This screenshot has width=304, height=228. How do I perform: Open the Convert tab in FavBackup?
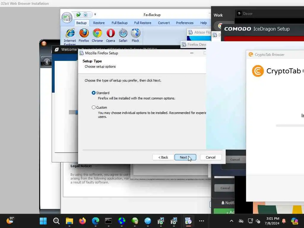pyautogui.click(x=164, y=23)
